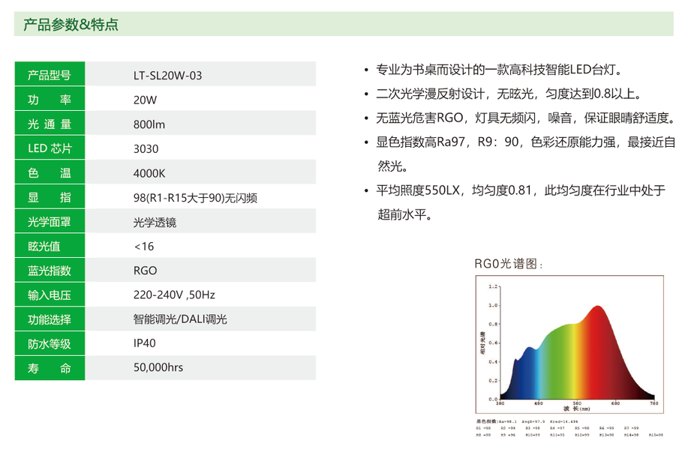The height and width of the screenshot is (449, 685).
Task: Select the RGO value for 蓝光指数
Action: click(x=146, y=271)
